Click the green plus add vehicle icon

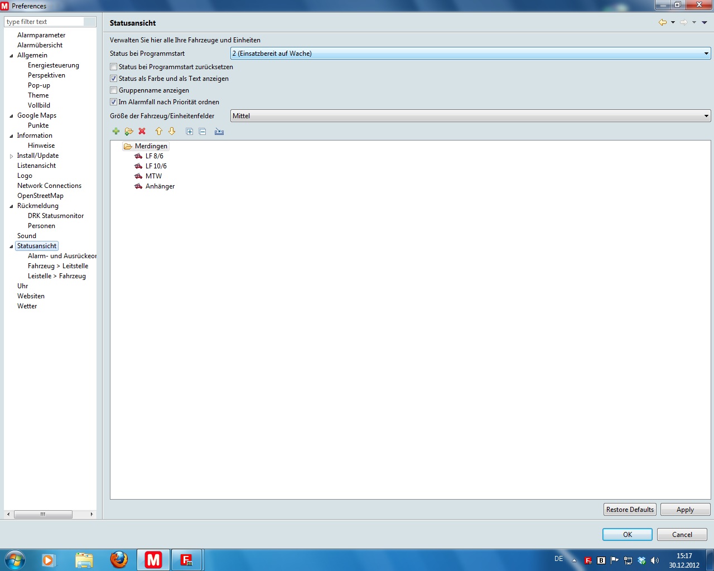[x=116, y=132]
